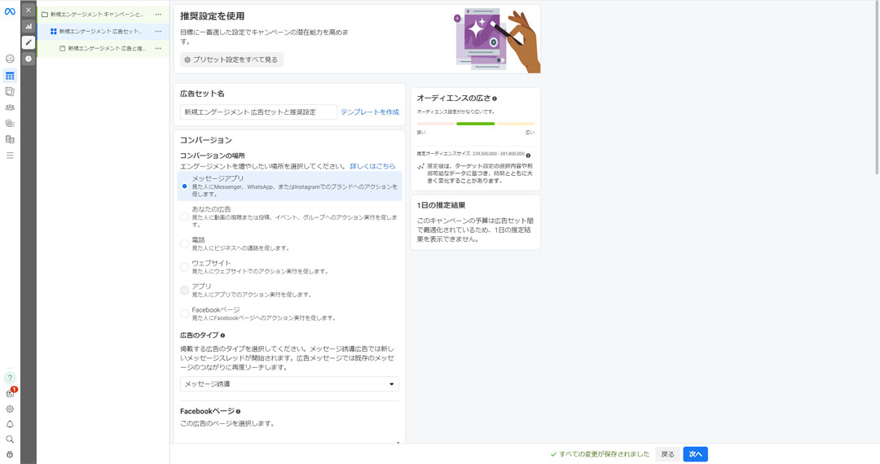Select the メッセージアプリ radio button

click(x=184, y=186)
